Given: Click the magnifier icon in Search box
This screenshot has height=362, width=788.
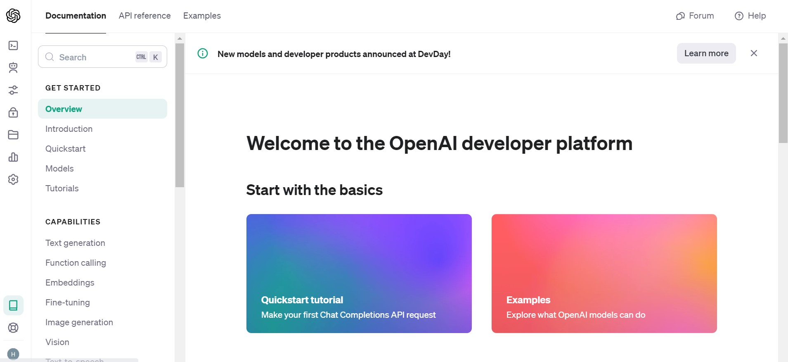Looking at the screenshot, I should click(x=50, y=57).
